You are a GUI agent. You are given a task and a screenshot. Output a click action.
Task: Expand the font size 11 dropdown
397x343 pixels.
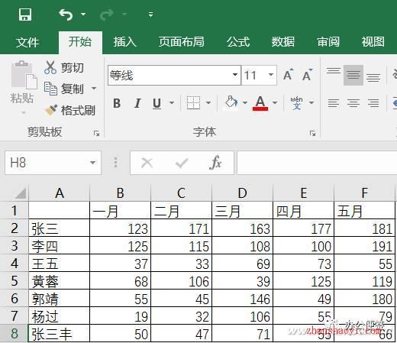tap(271, 75)
